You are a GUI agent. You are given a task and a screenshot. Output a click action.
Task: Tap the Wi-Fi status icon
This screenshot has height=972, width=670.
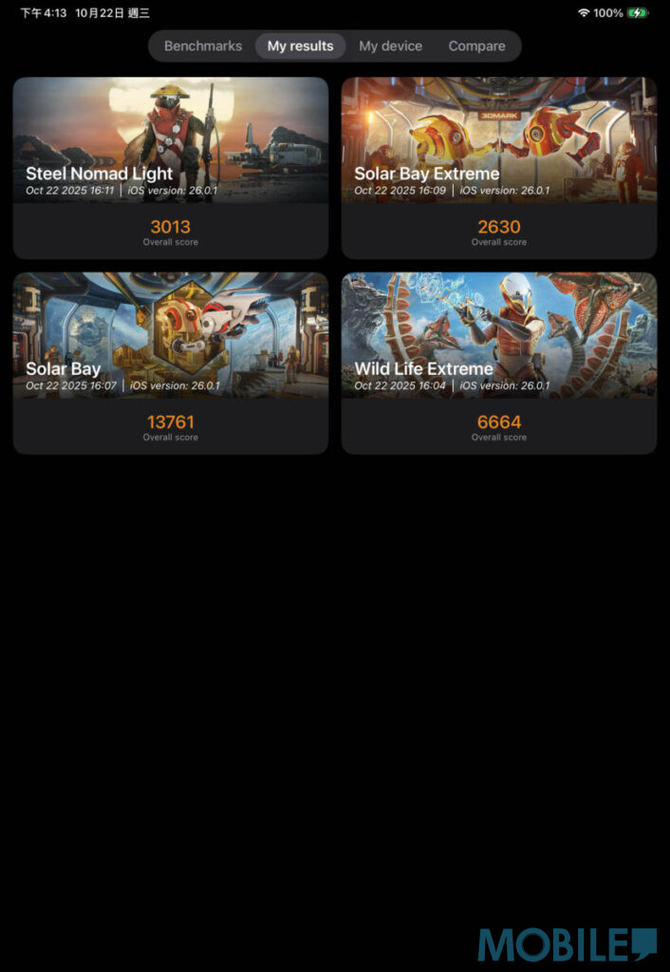point(584,12)
